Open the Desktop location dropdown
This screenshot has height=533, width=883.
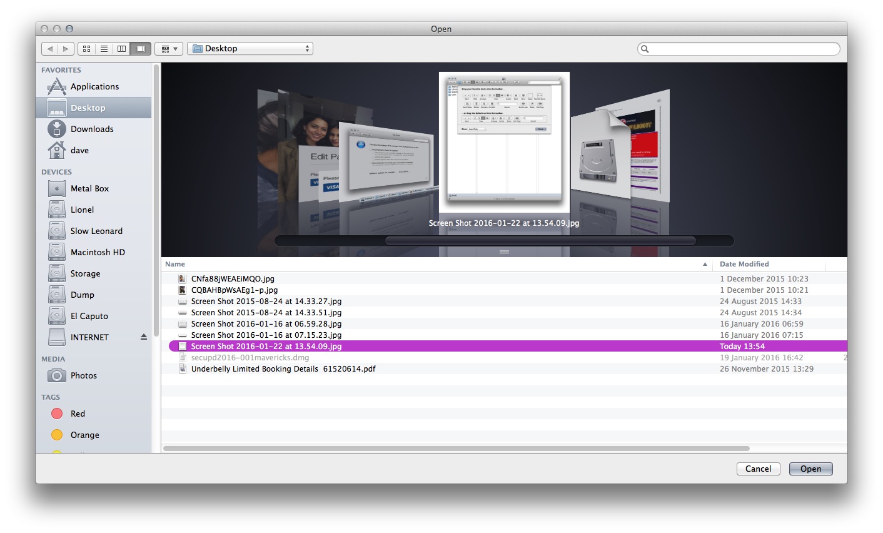click(x=250, y=48)
